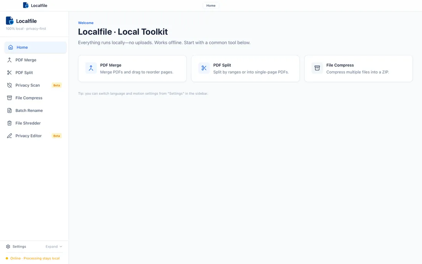
Task: Select PDF Merge in the sidebar
Action: point(25,60)
